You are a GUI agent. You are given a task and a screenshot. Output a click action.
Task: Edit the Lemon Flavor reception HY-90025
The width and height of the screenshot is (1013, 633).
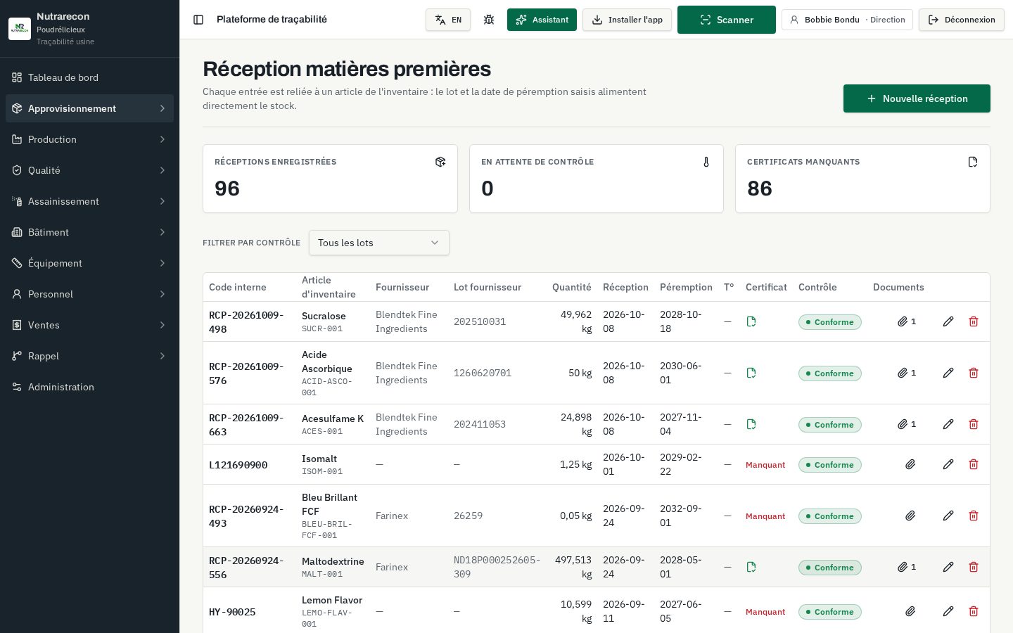tap(948, 611)
